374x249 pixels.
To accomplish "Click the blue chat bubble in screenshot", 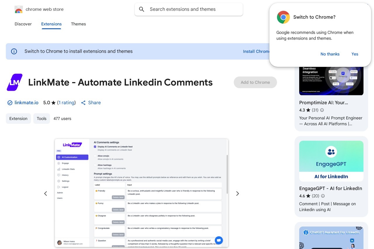I will 219,240.
